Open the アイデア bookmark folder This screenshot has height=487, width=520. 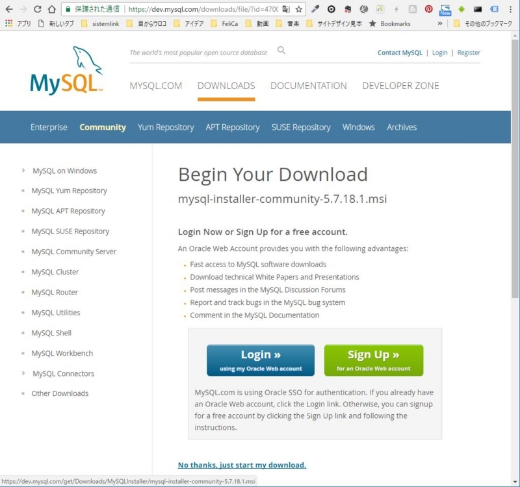(189, 23)
